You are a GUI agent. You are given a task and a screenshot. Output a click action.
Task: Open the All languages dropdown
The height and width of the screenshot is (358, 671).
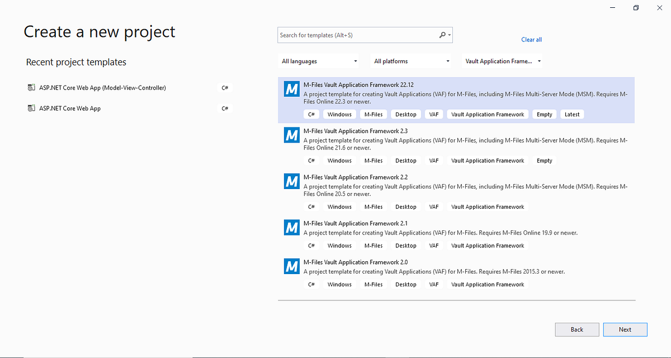coord(319,60)
